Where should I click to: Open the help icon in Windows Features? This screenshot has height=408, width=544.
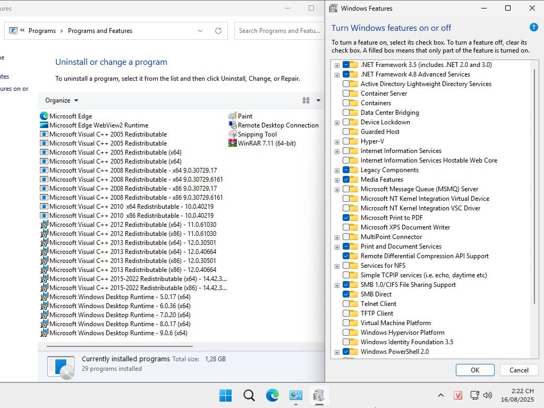tap(533, 27)
